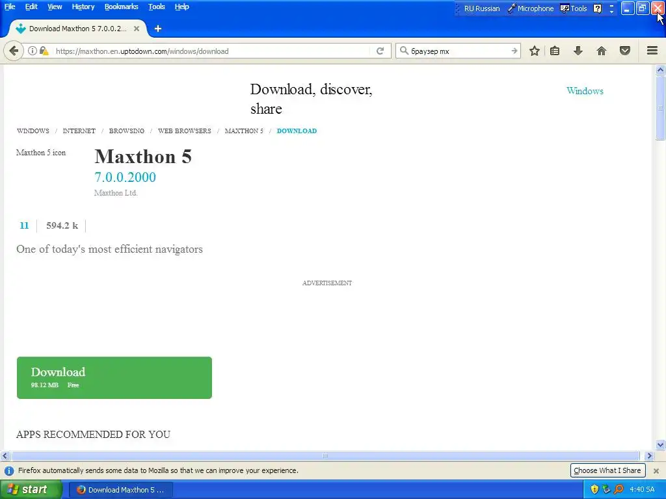This screenshot has width=666, height=499.
Task: Click Firefox taskbar button Download Maxthon 5
Action: tap(120, 490)
